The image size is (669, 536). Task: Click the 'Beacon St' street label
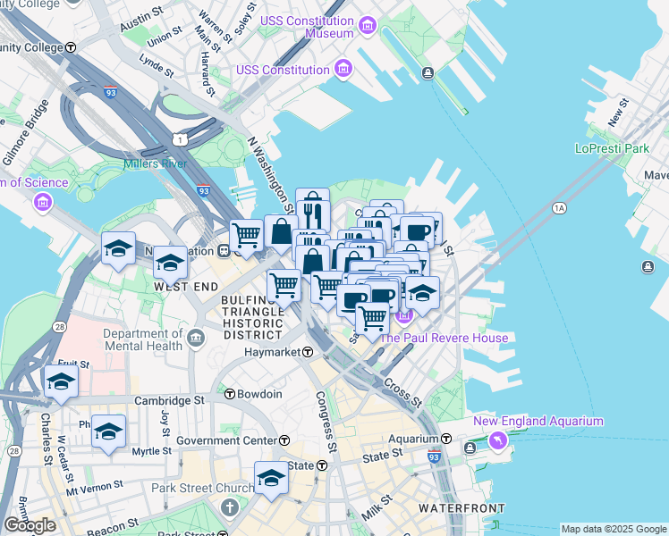click(113, 526)
